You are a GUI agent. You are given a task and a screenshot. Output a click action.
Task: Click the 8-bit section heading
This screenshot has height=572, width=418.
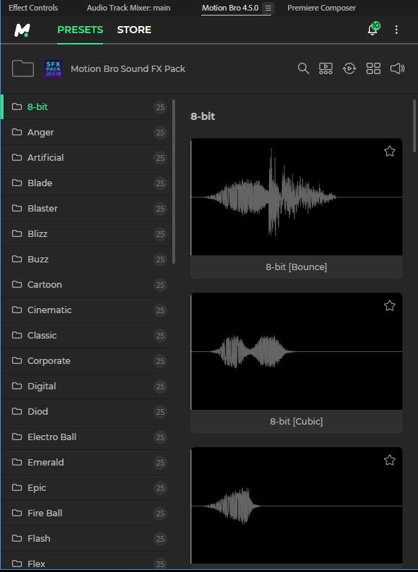click(203, 116)
